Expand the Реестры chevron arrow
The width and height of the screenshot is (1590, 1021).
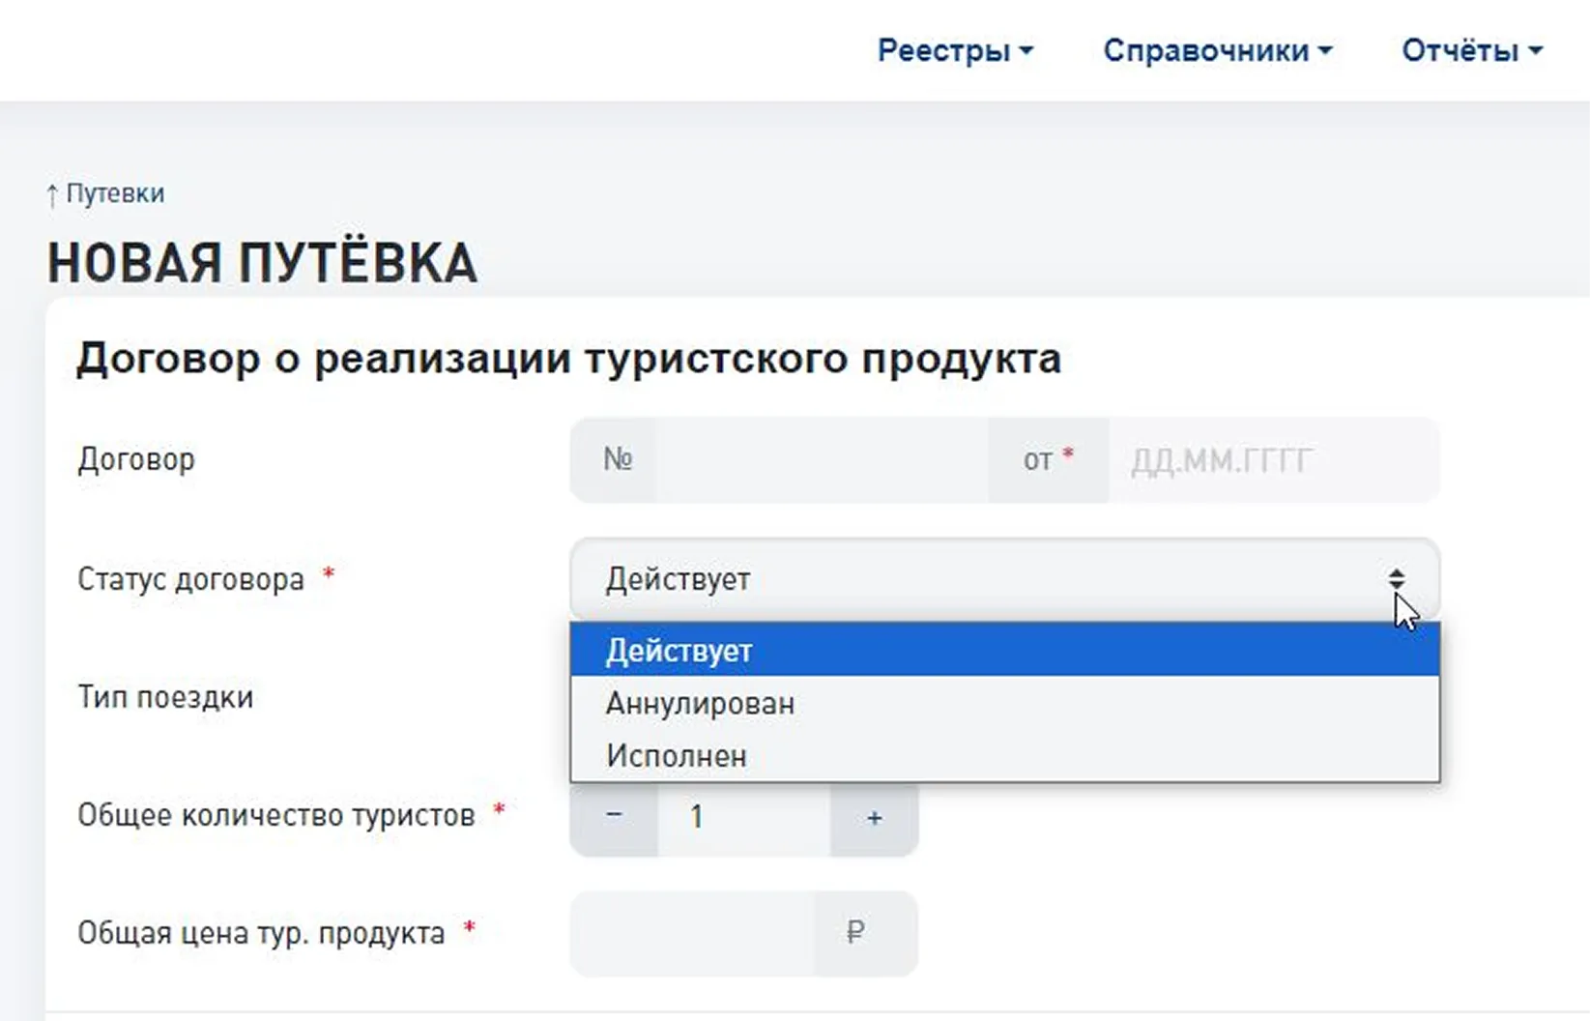(1026, 50)
